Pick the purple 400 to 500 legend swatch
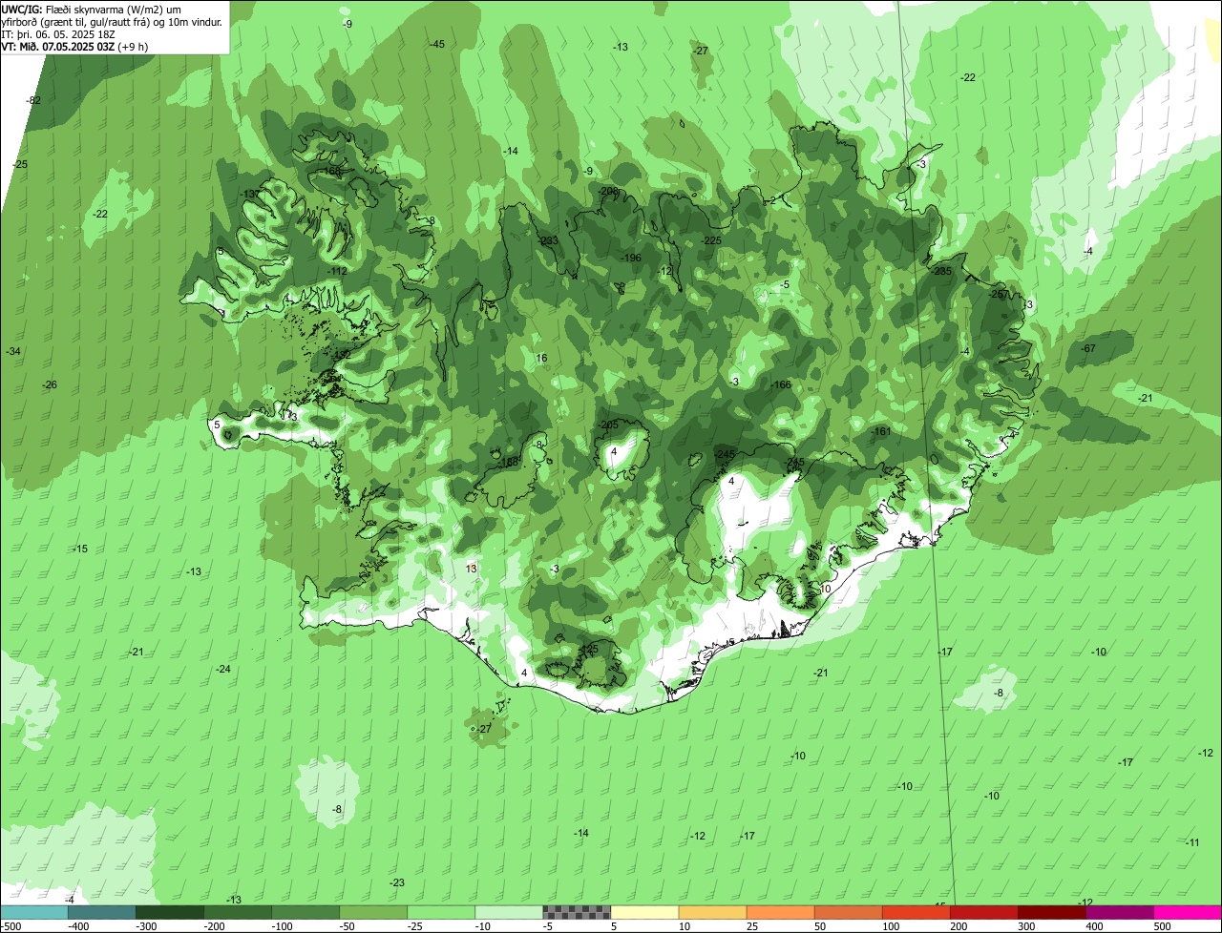This screenshot has width=1222, height=933. [1119, 912]
